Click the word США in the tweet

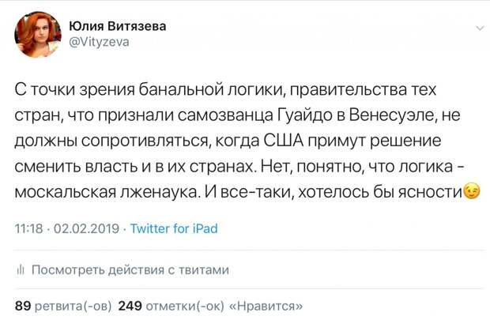click(284, 141)
